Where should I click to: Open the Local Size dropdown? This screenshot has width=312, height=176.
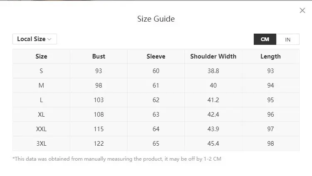point(35,39)
